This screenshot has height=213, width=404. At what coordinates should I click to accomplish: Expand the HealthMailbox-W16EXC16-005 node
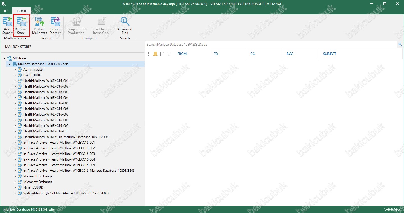pos(15,103)
